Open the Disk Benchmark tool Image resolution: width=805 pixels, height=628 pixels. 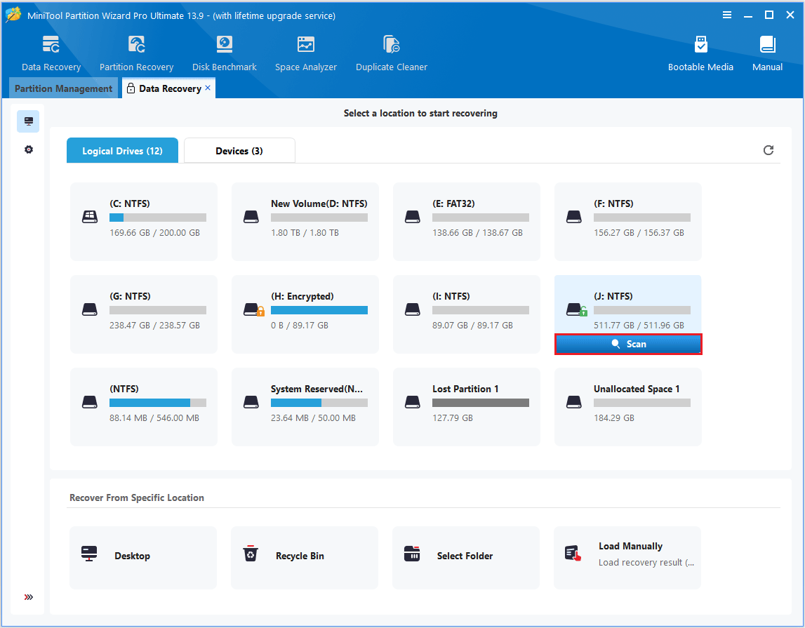coord(225,53)
